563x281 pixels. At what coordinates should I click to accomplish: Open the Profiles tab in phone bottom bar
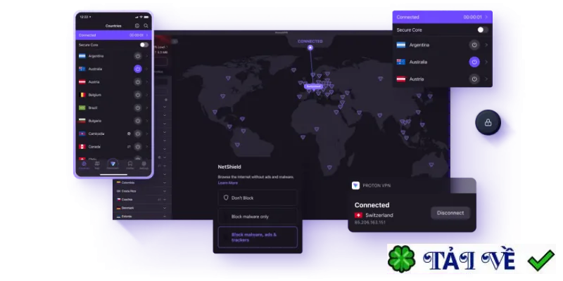pyautogui.click(x=130, y=165)
